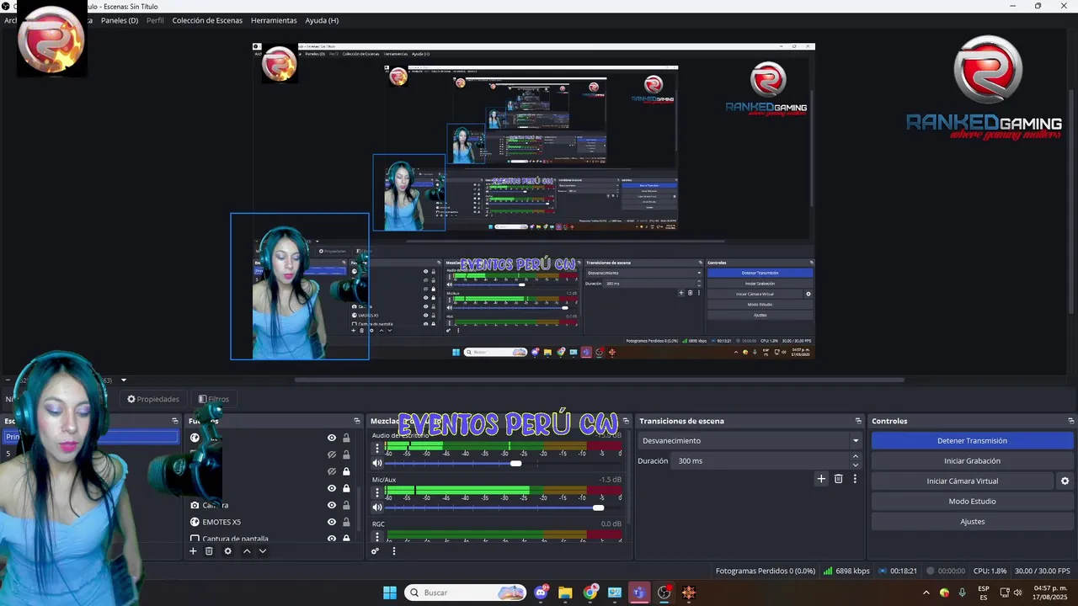This screenshot has height=606, width=1078.
Task: Open source Propiedades button
Action: click(x=153, y=399)
